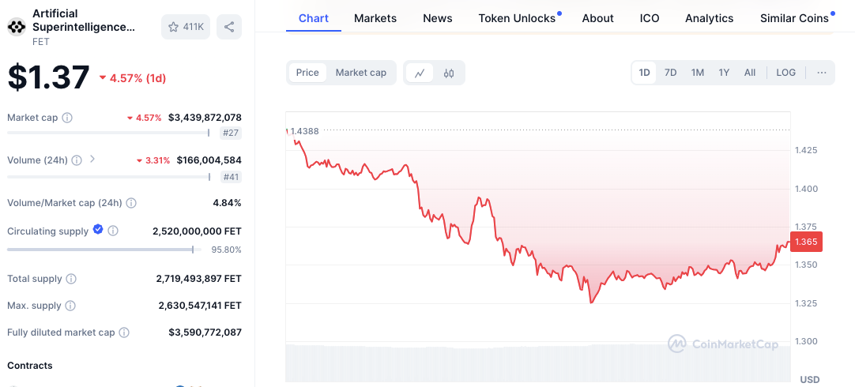Image resolution: width=855 pixels, height=387 pixels.
Task: Click Market cap progress bar
Action: [x=108, y=133]
